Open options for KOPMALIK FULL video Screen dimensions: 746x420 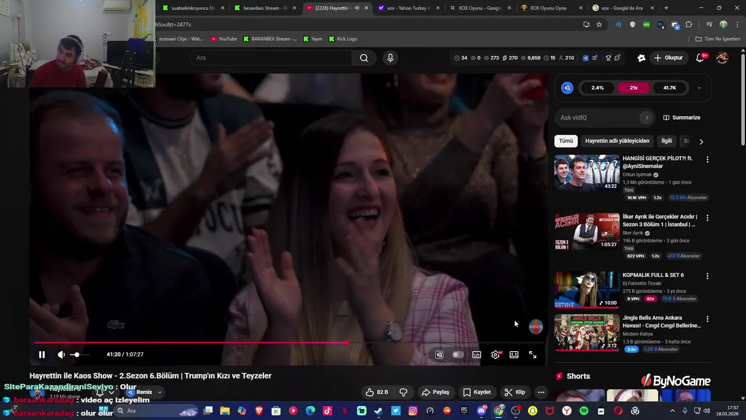click(x=708, y=276)
